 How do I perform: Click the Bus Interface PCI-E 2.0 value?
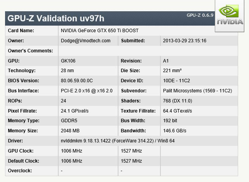tap(87, 91)
